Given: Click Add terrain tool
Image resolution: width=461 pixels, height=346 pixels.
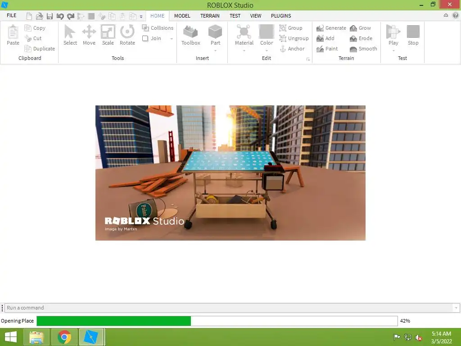Looking at the screenshot, I should pos(325,38).
